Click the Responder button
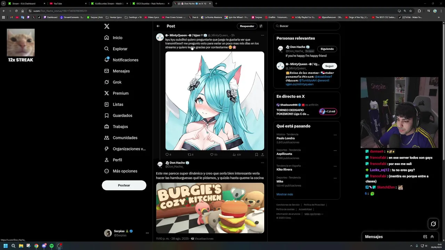The height and width of the screenshot is (250, 445). pyautogui.click(x=247, y=26)
